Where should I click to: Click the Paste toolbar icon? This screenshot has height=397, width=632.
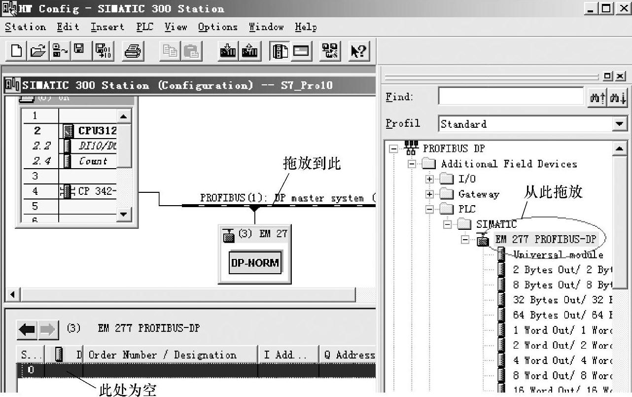coord(191,51)
